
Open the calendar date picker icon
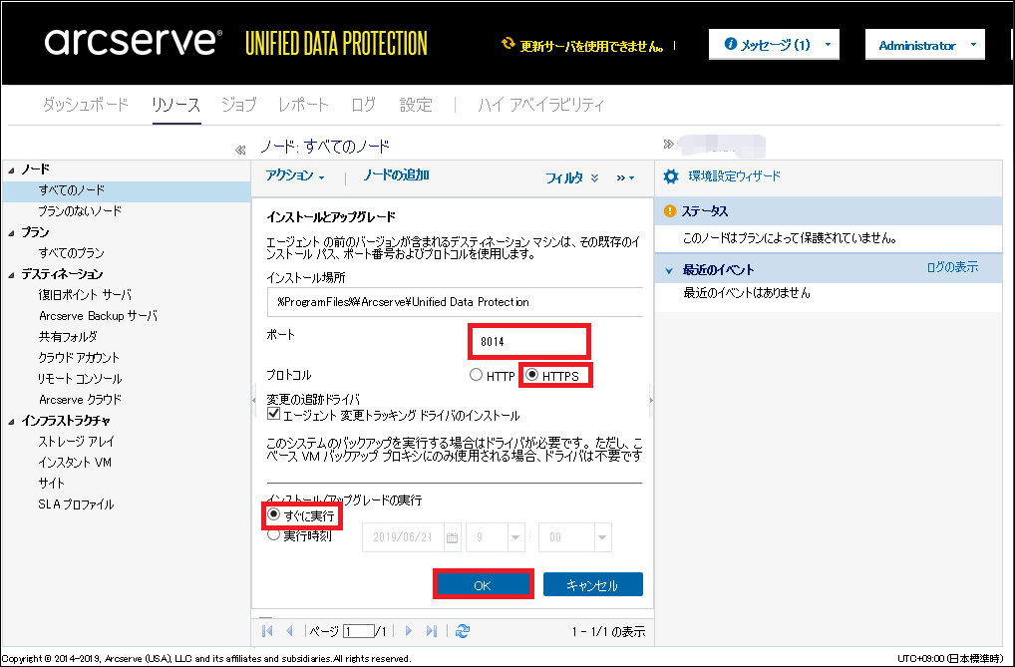coord(452,537)
